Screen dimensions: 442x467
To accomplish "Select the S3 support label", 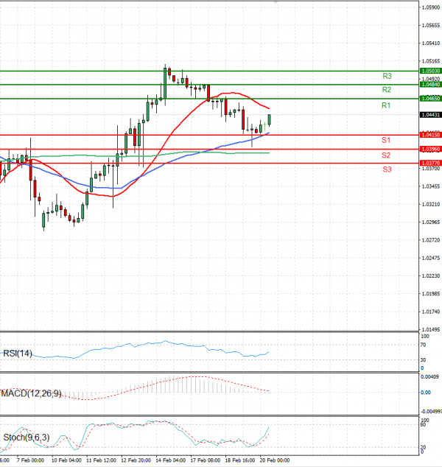I will click(x=386, y=169).
